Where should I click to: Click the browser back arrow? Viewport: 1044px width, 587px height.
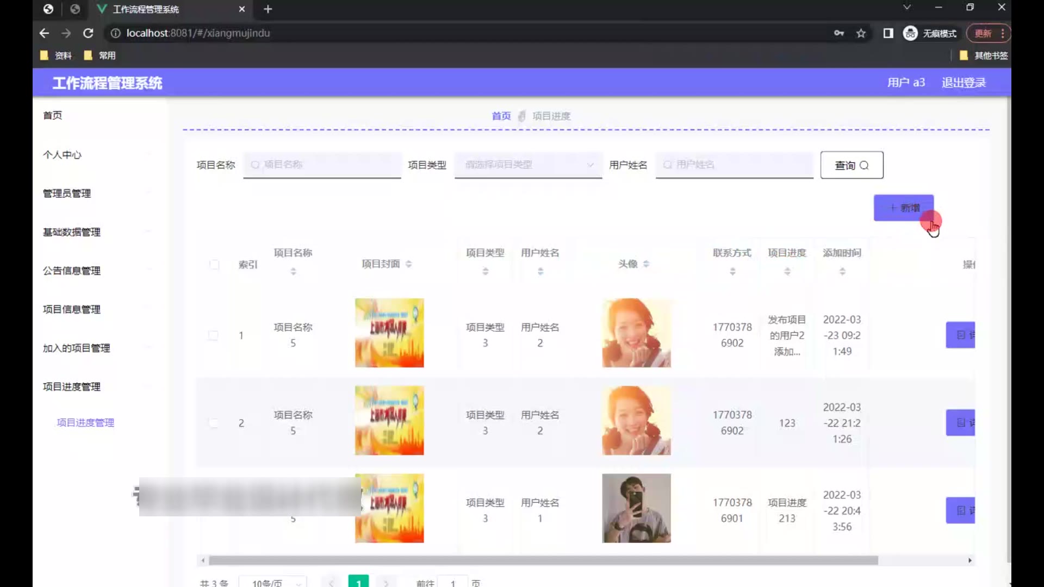pos(44,33)
